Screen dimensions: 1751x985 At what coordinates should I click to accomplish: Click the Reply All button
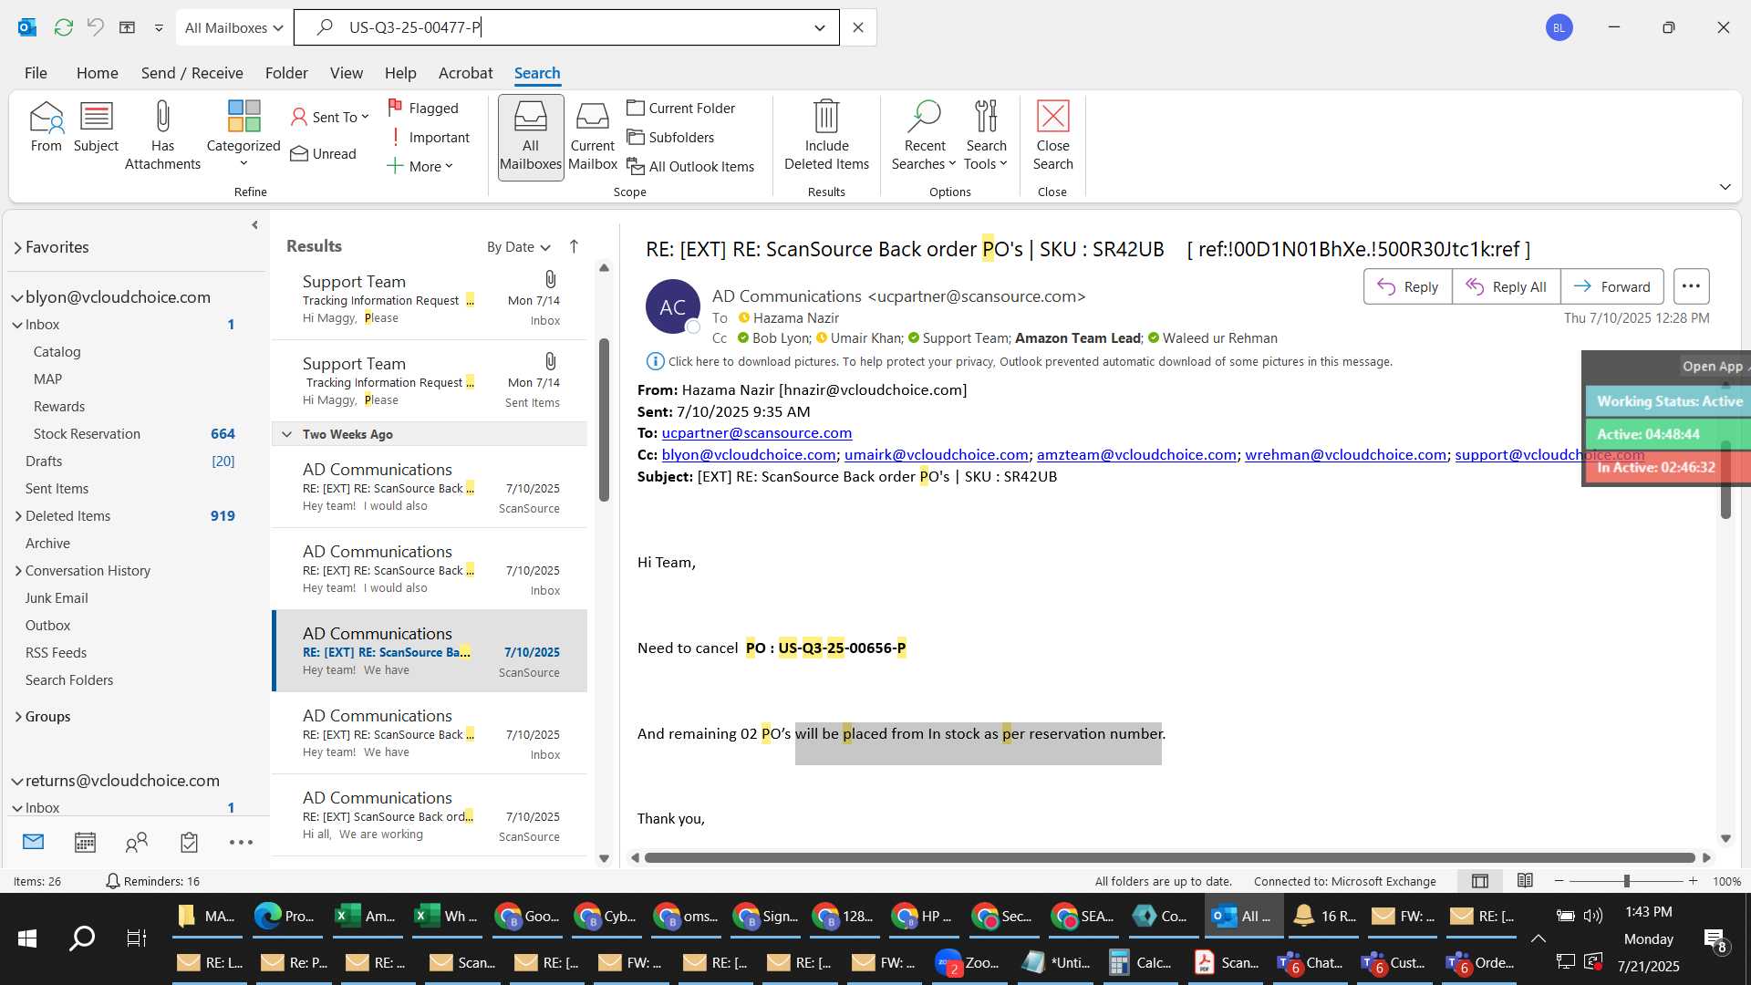coord(1506,286)
